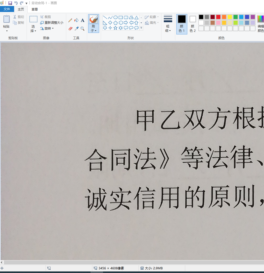
Task: Select the Fill with color bucket
Action: [x=76, y=20]
